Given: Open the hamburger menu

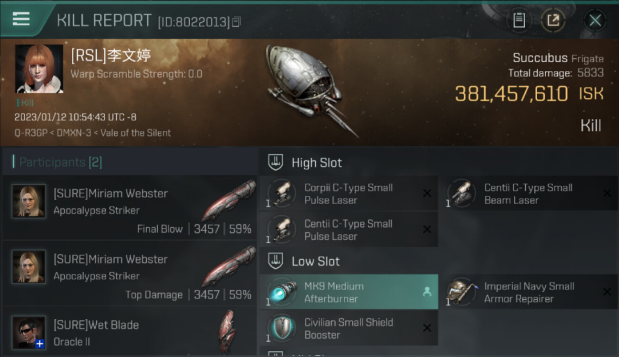Looking at the screenshot, I should point(21,19).
